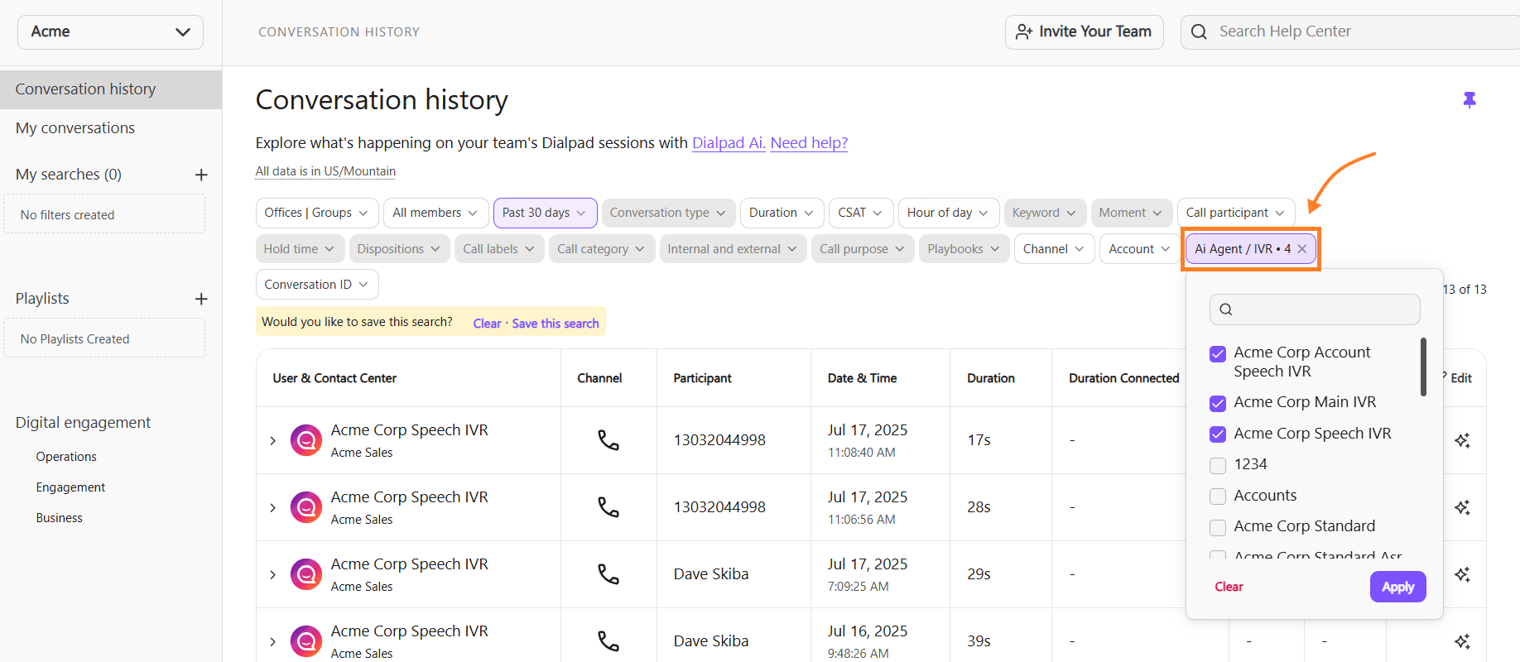The height and width of the screenshot is (662, 1520).
Task: Check the Acme Corp Standard option
Action: 1218,527
